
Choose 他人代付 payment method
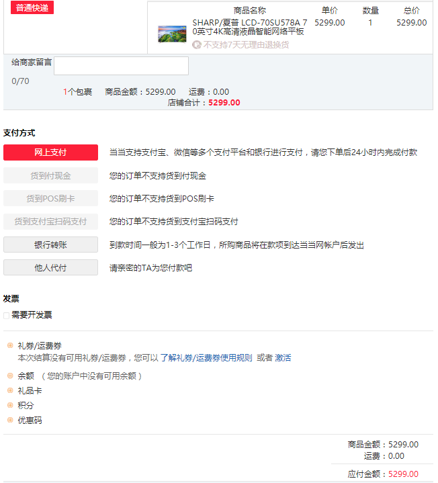tap(50, 267)
